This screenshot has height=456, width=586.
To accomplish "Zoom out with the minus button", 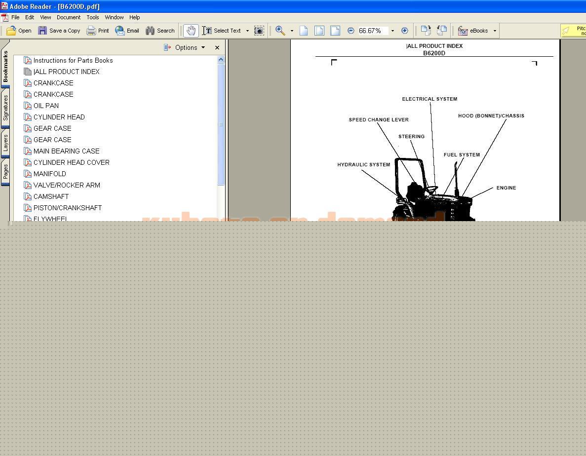I will pyautogui.click(x=351, y=31).
